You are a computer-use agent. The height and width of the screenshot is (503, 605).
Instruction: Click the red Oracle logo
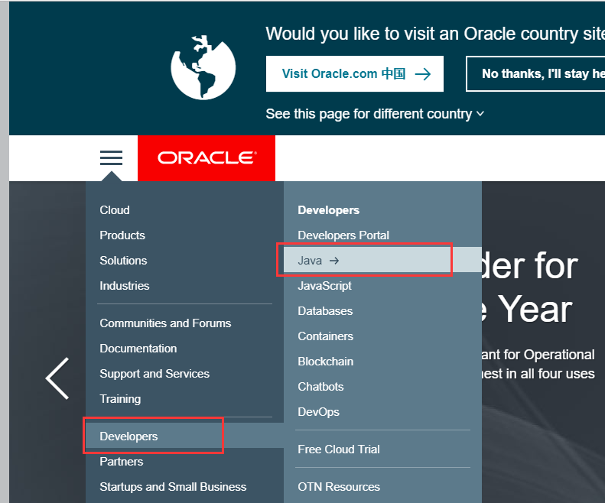207,158
